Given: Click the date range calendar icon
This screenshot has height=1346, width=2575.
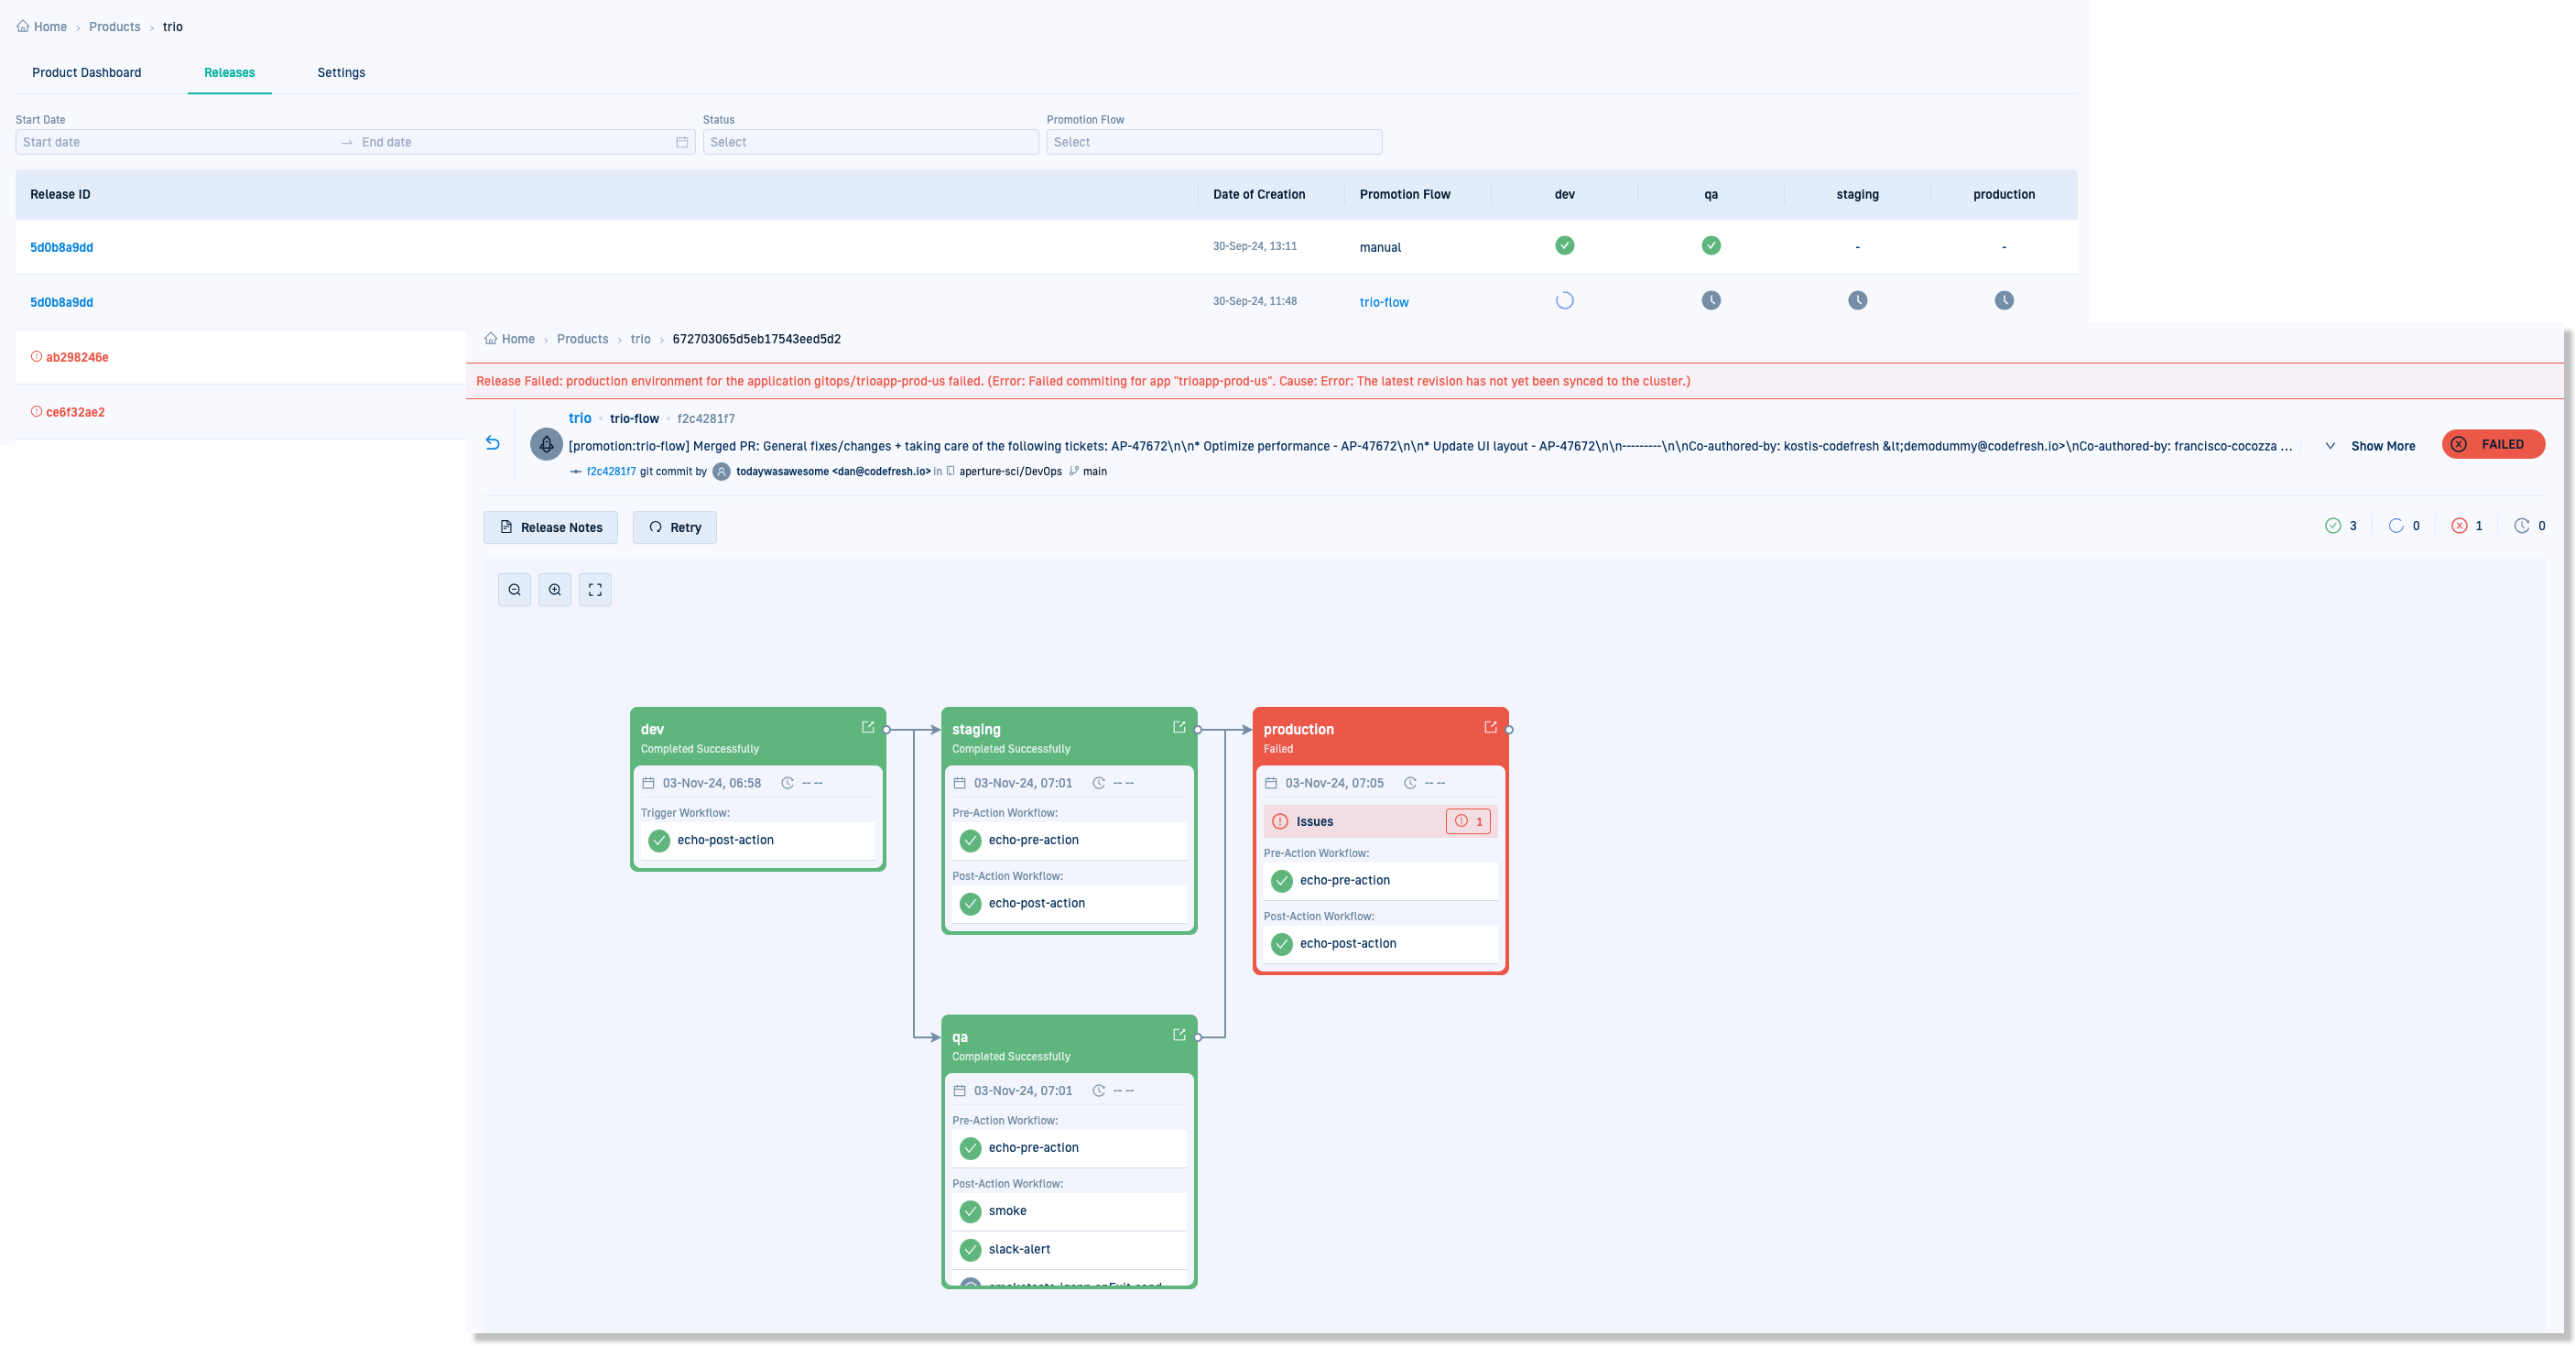Looking at the screenshot, I should [681, 142].
